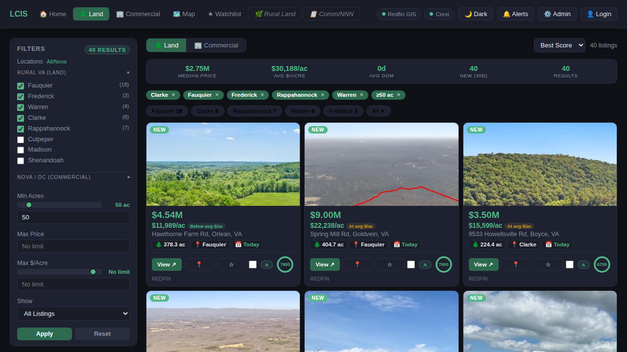Open the Login page
The image size is (627, 352).
tap(599, 14)
